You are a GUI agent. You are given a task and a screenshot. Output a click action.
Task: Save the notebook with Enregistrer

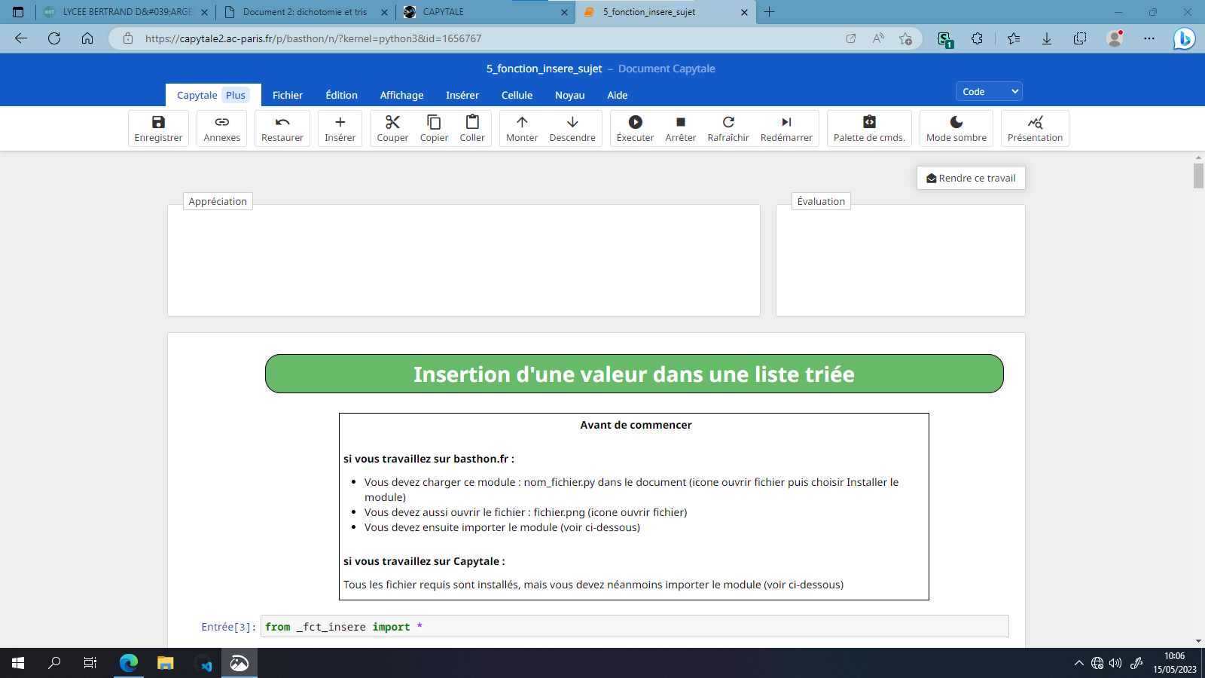click(158, 128)
